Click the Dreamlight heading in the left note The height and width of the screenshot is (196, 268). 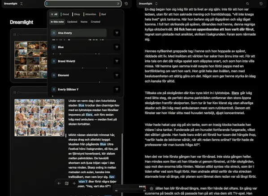tap(22, 22)
